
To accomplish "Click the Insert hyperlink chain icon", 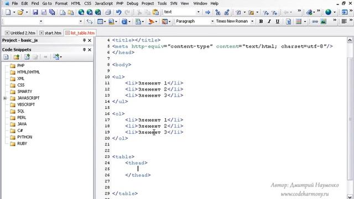I will (315, 22).
